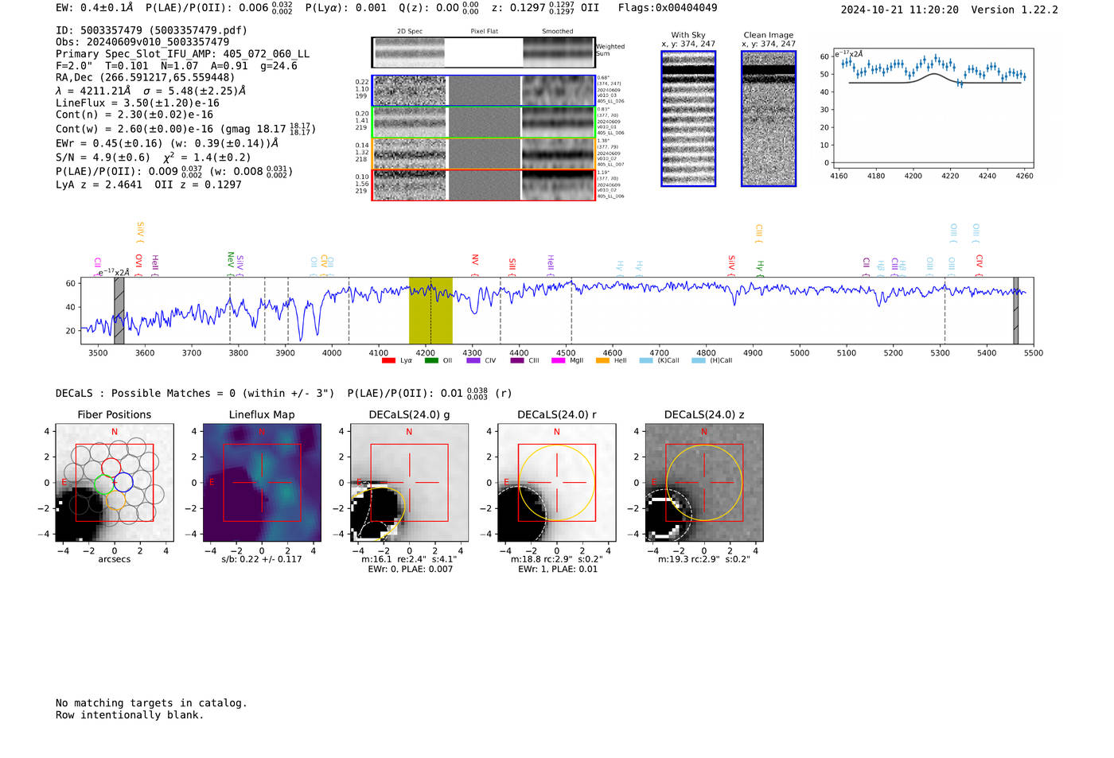
Task: Open the Lineflux Map image
Action: [x=262, y=483]
